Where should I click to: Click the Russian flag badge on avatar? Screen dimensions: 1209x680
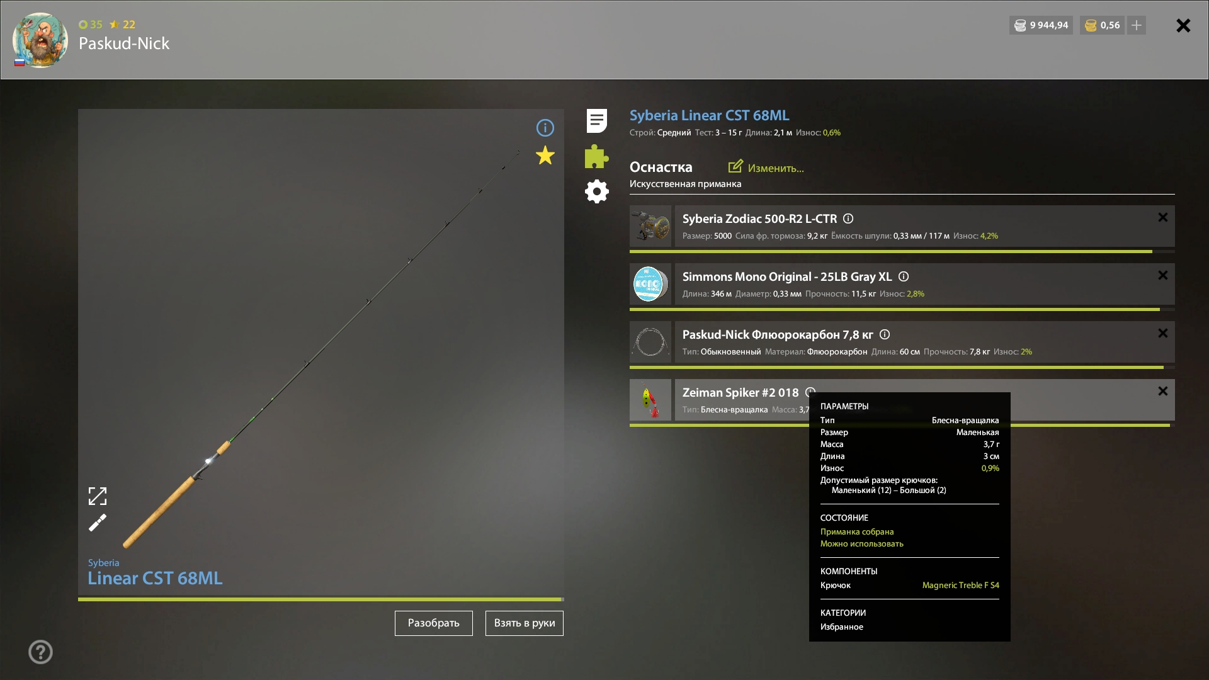point(20,62)
